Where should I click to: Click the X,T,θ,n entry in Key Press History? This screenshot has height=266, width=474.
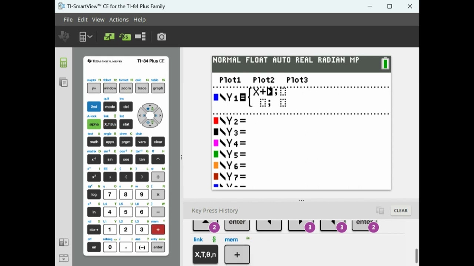tap(205, 255)
